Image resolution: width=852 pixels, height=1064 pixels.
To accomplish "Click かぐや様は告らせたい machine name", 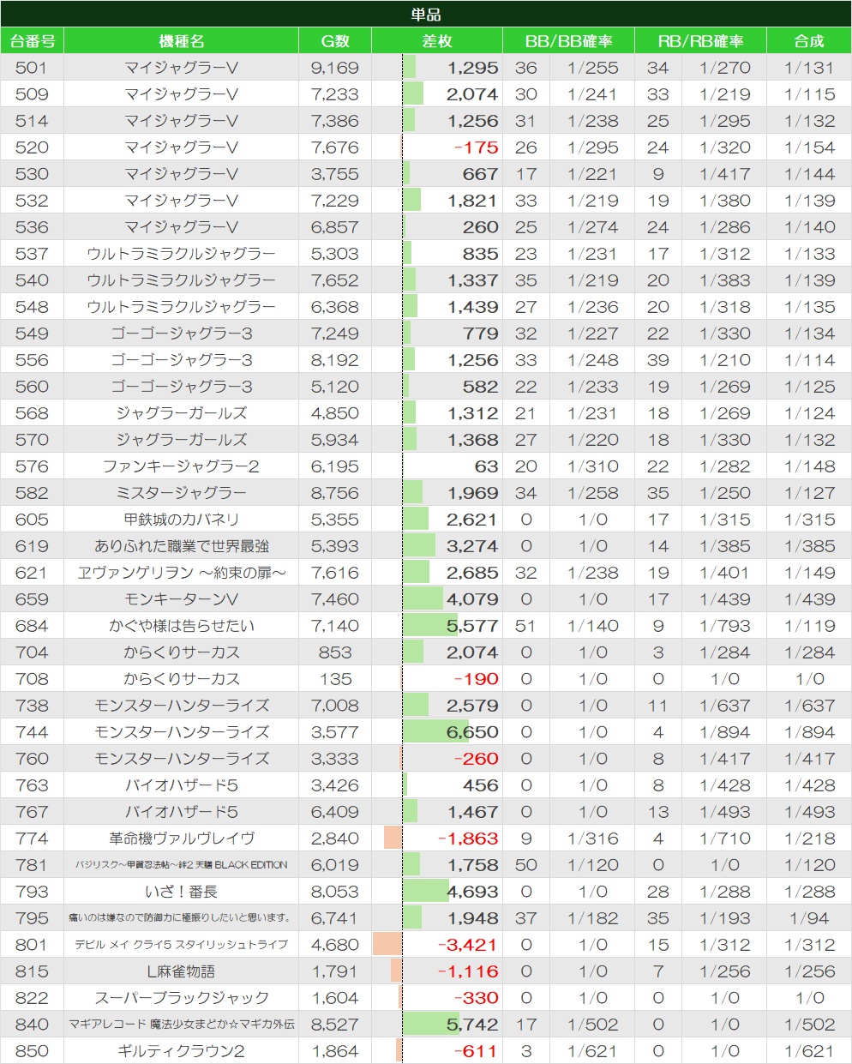I will 181,626.
